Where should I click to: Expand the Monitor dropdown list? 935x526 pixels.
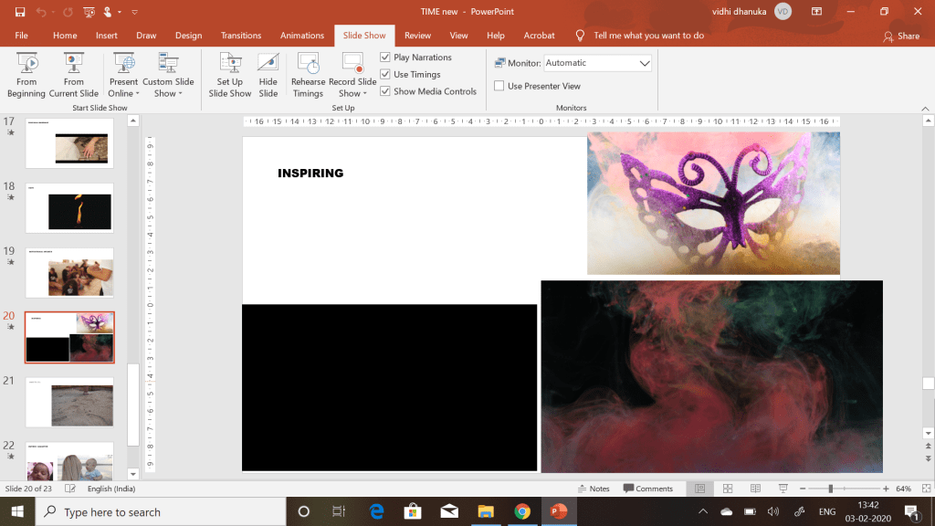[x=644, y=63]
